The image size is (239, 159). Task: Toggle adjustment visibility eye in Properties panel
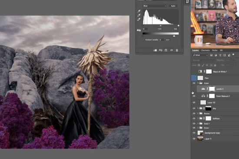[x=172, y=50]
